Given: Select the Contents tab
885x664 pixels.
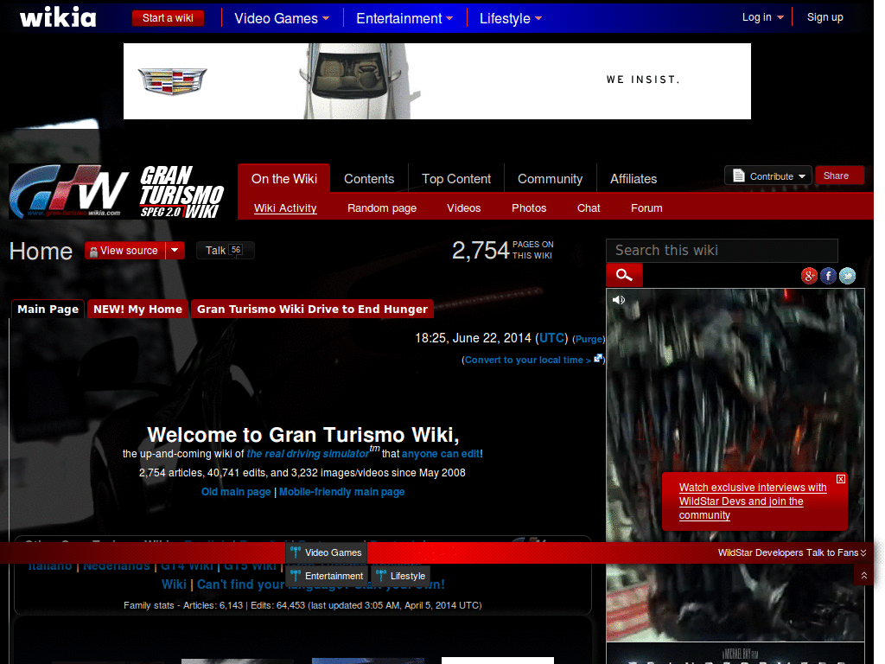Looking at the screenshot, I should (x=369, y=179).
